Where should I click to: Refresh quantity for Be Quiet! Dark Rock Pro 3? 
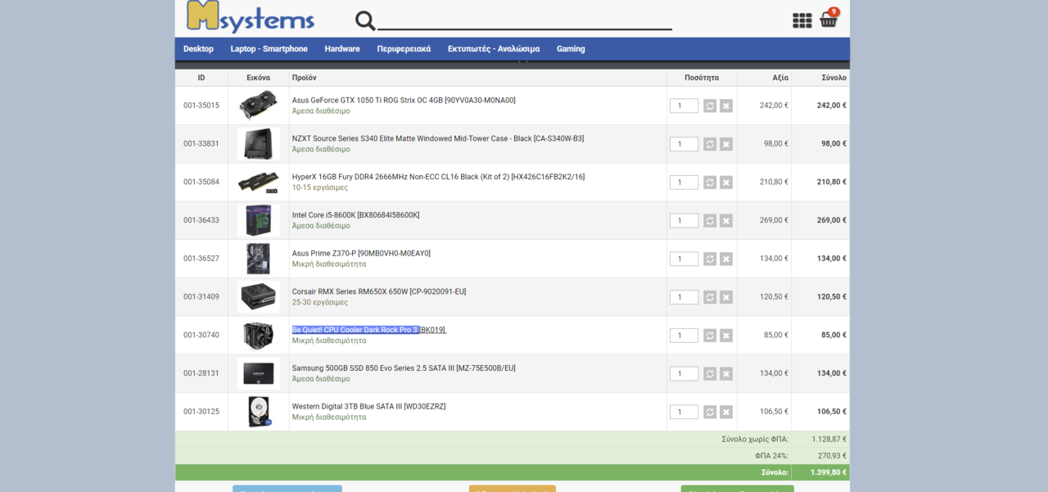click(x=710, y=336)
